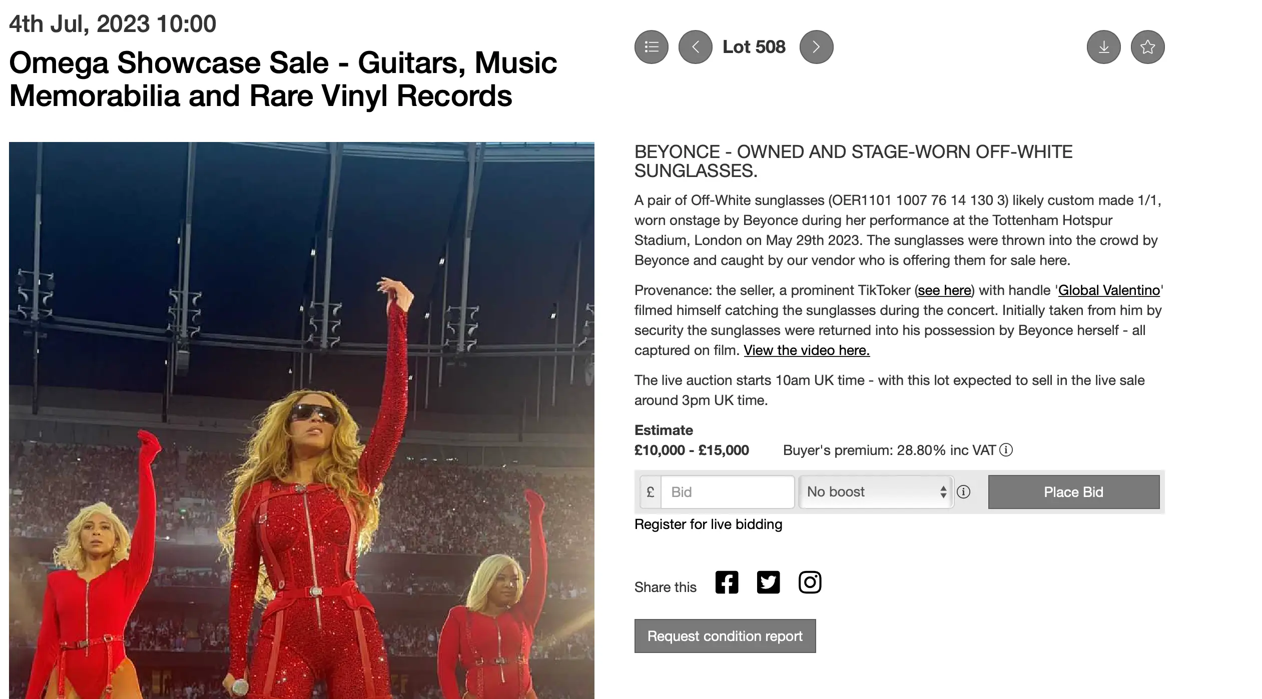
Task: Request a condition report
Action: [725, 635]
